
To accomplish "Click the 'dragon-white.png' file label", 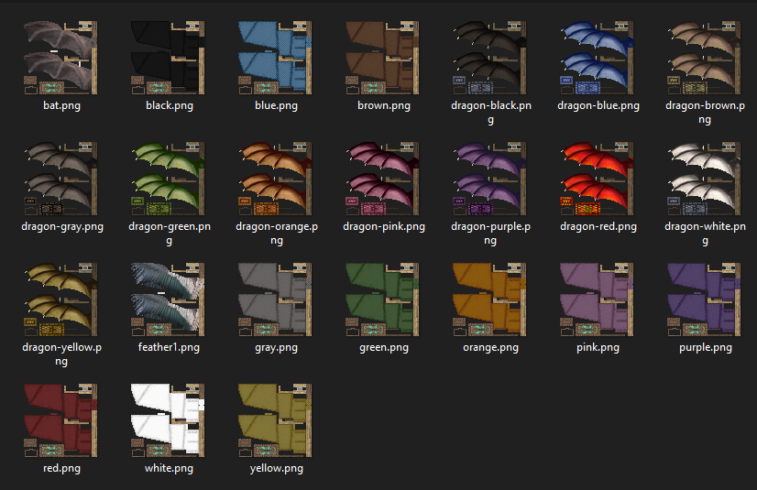I will click(x=705, y=234).
